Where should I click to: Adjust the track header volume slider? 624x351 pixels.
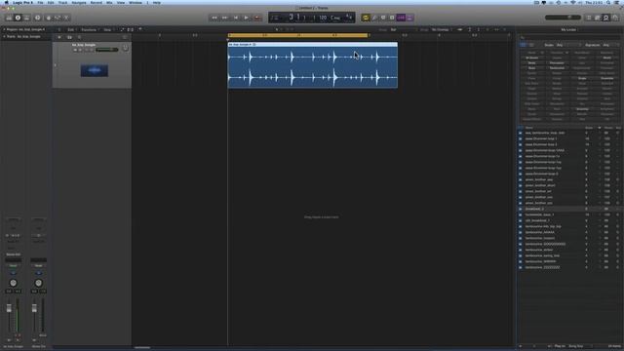(106, 50)
